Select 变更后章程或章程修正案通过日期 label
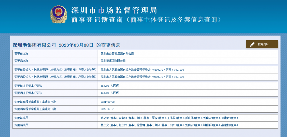The width and height of the screenshot is (287, 137). click(35, 109)
